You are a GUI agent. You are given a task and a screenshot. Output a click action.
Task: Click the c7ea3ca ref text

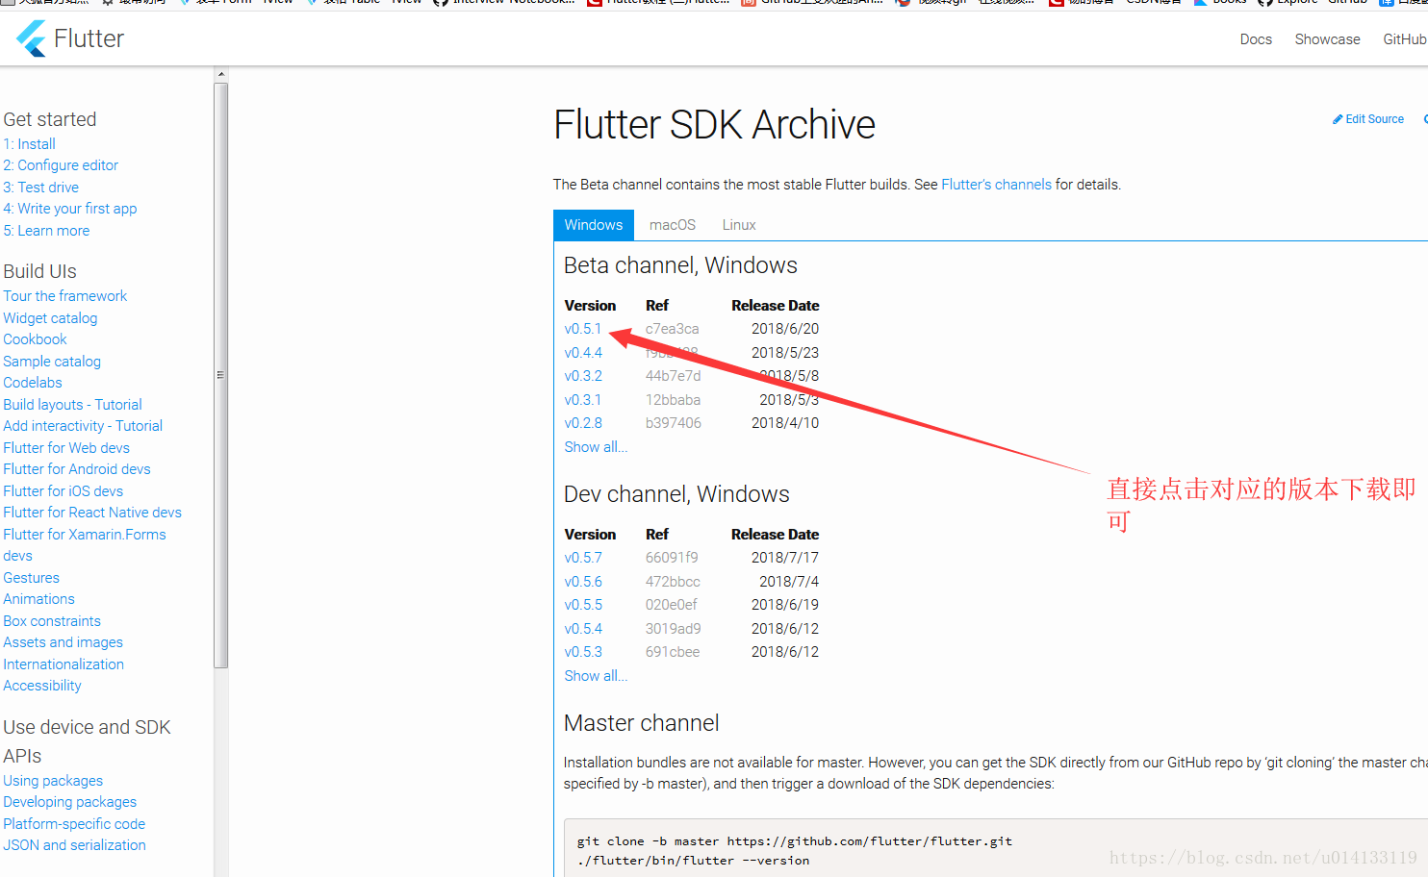pyautogui.click(x=672, y=329)
